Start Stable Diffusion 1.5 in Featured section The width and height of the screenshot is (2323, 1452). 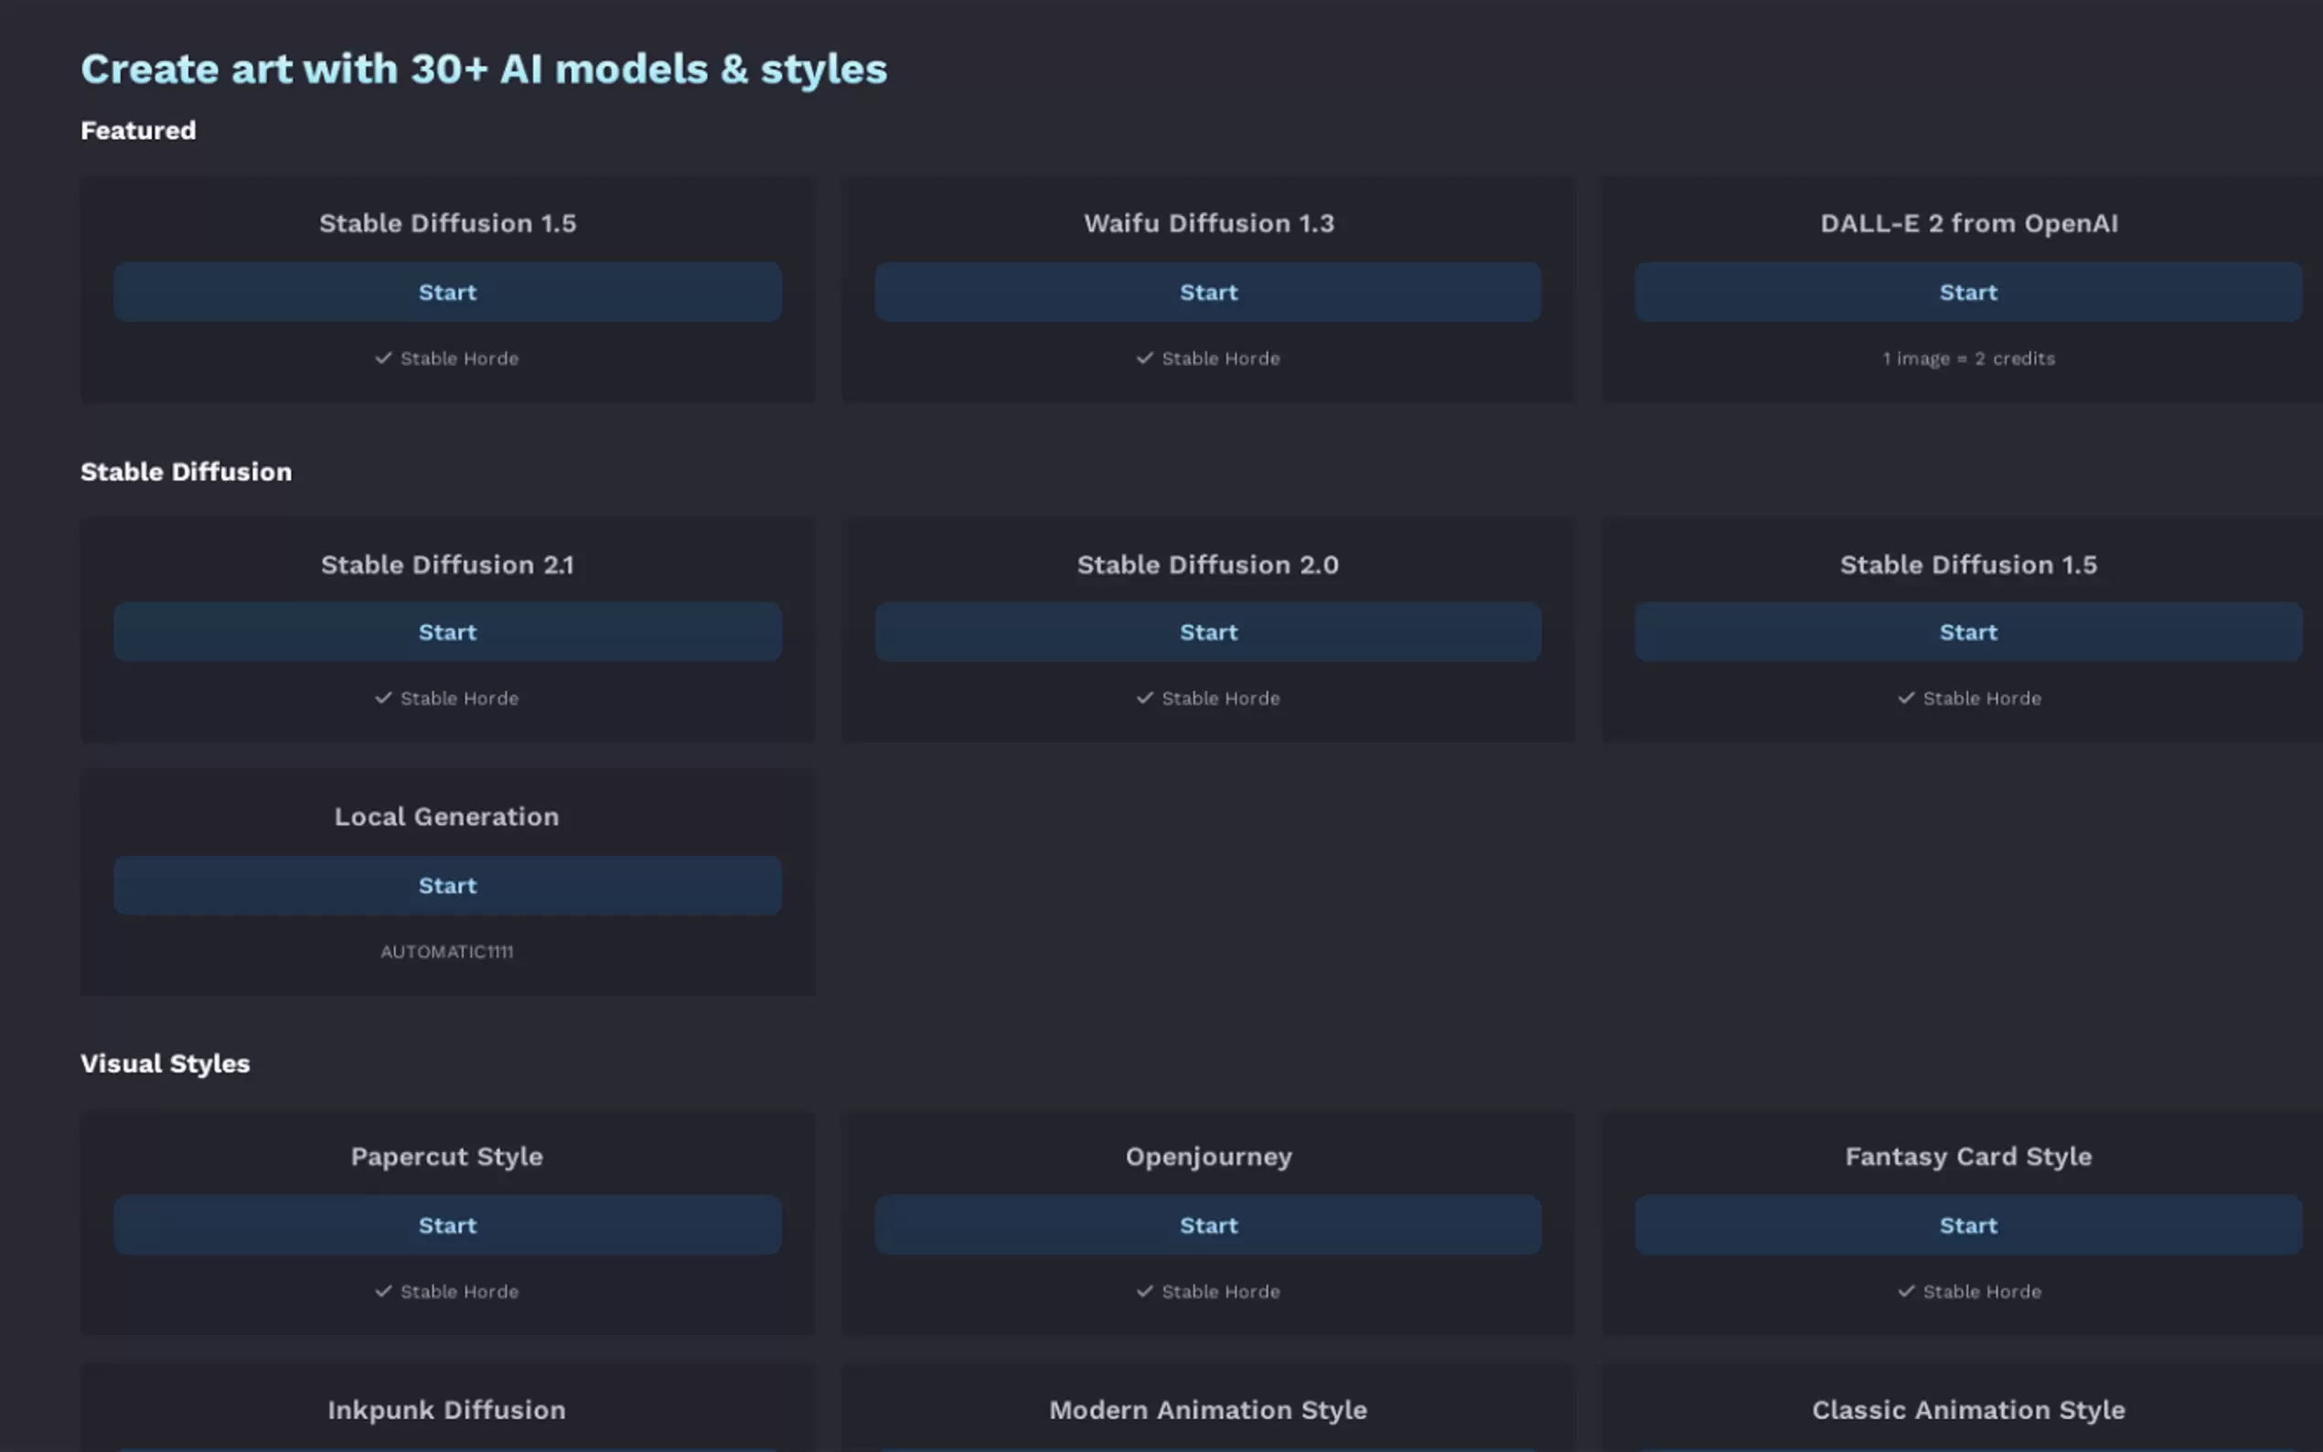(x=446, y=292)
